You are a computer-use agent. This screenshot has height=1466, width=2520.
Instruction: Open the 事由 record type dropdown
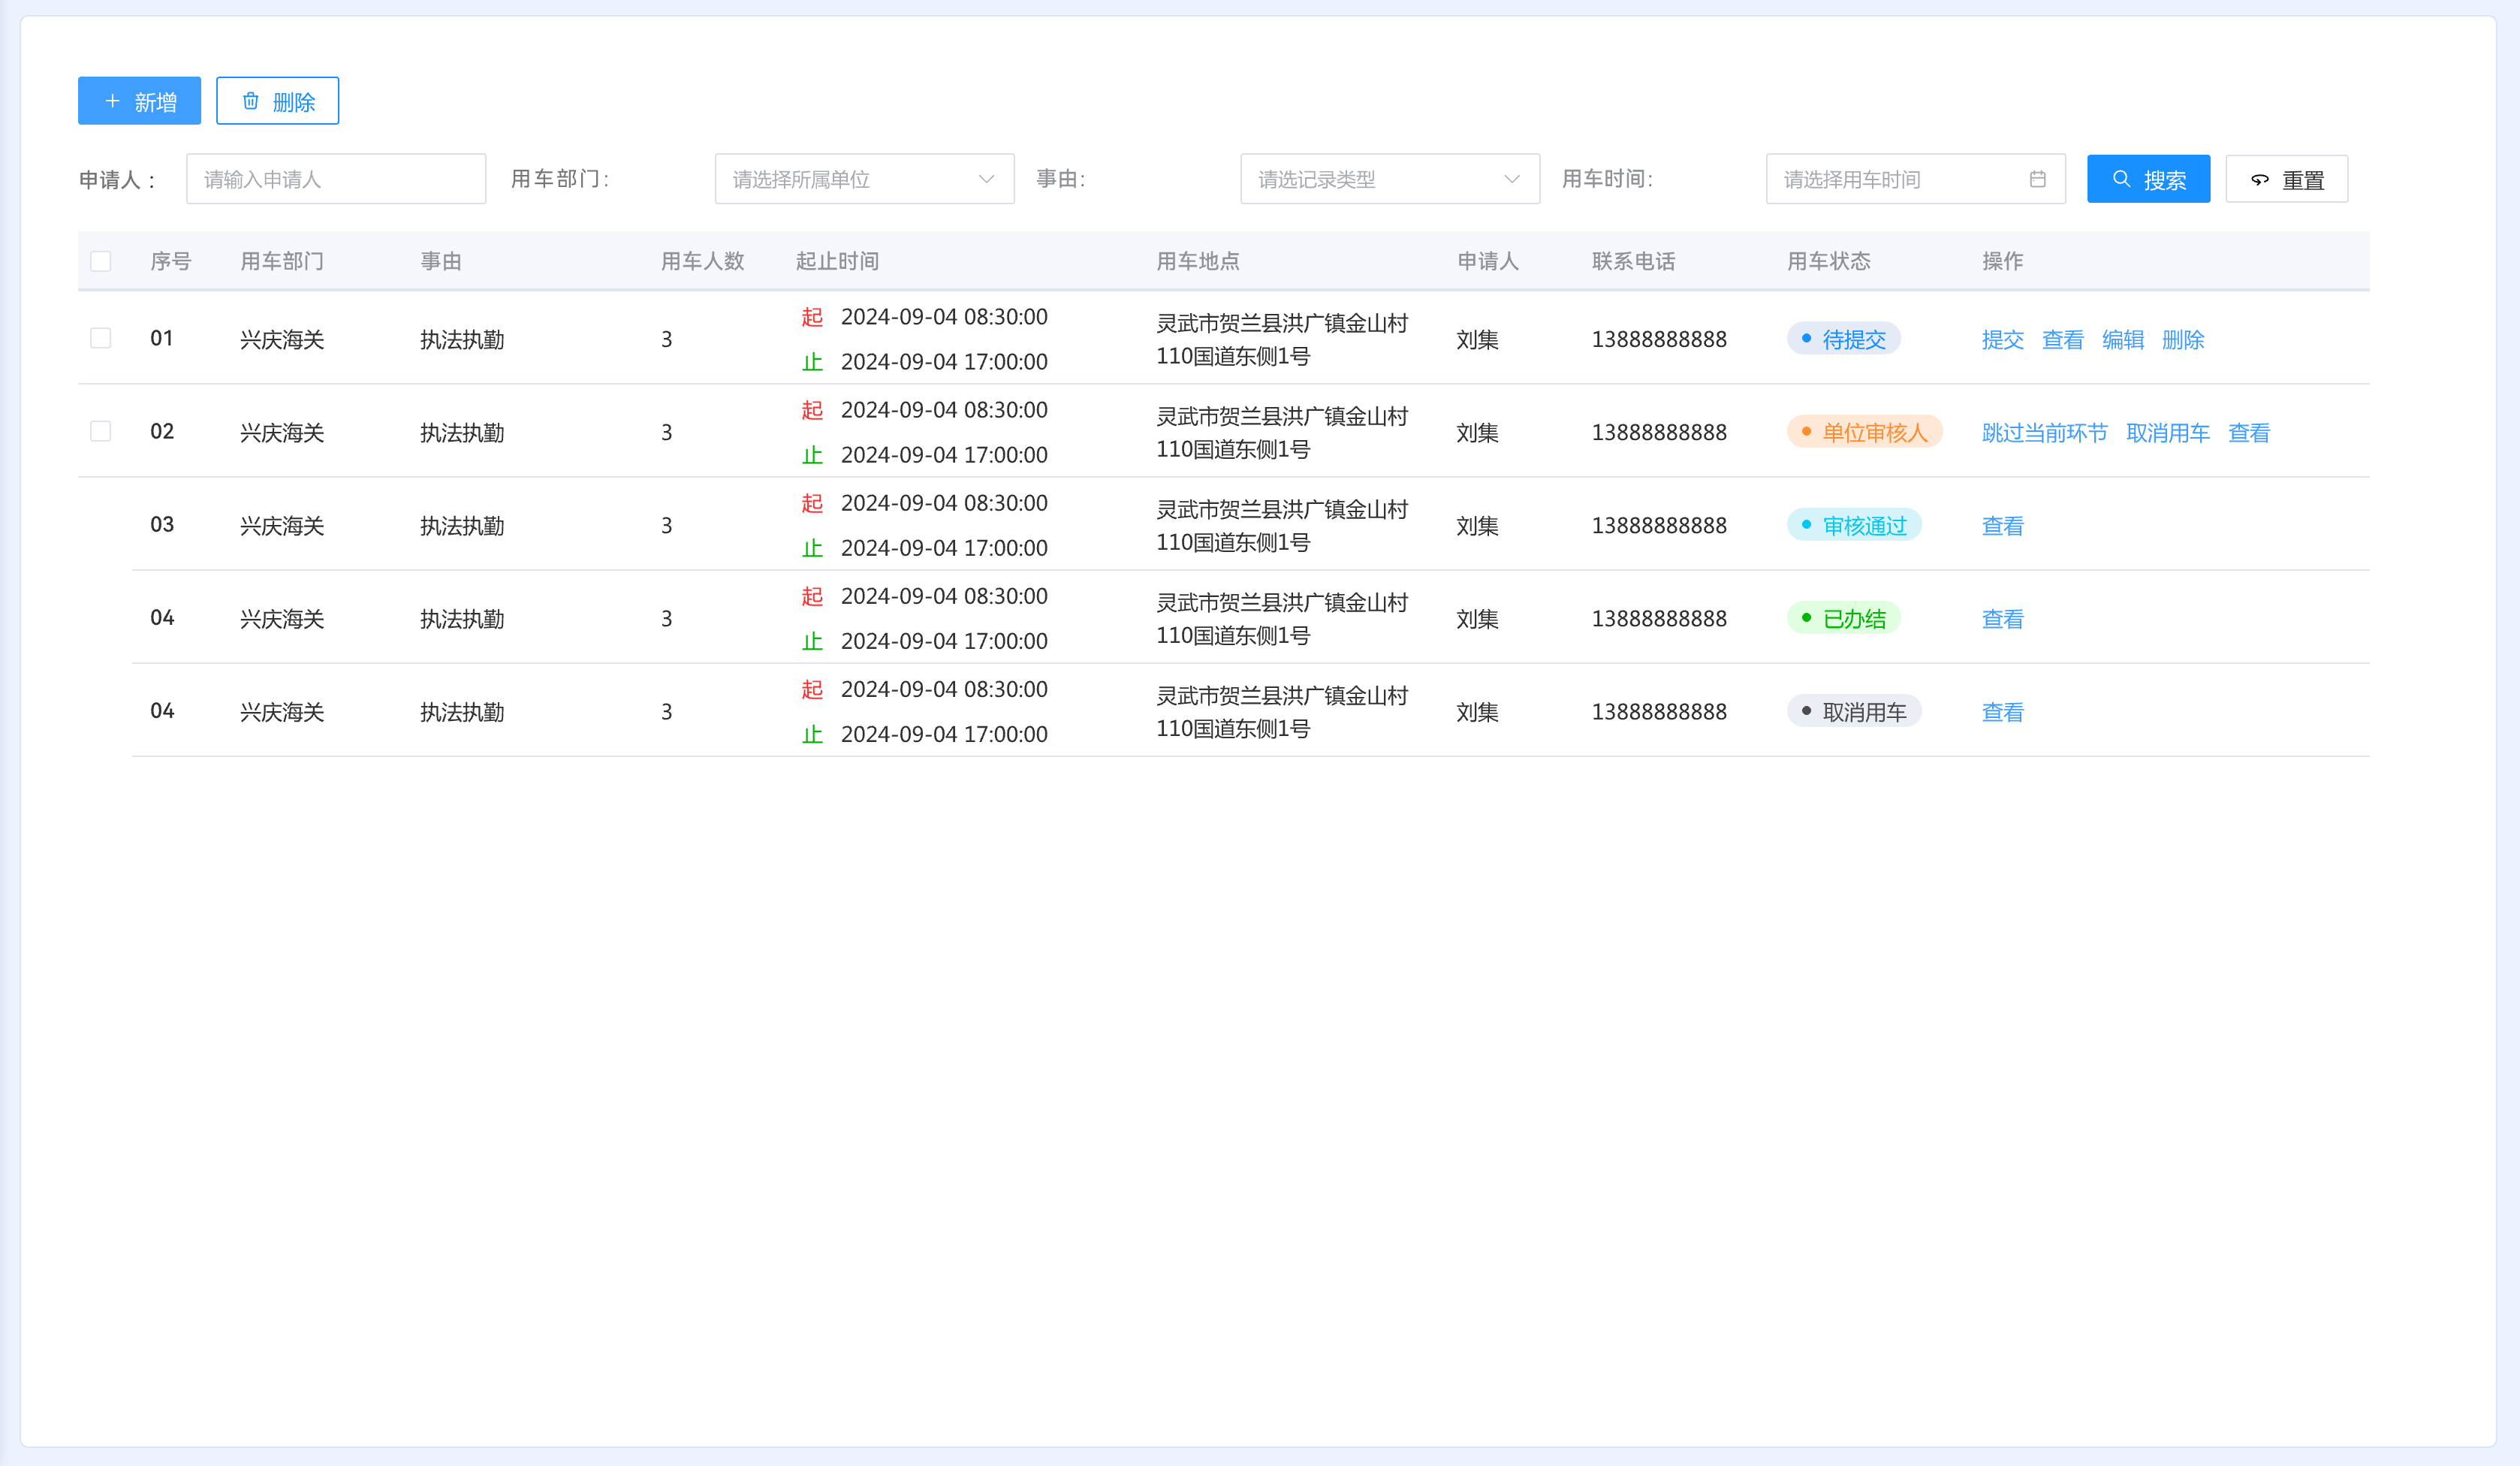pos(1389,179)
